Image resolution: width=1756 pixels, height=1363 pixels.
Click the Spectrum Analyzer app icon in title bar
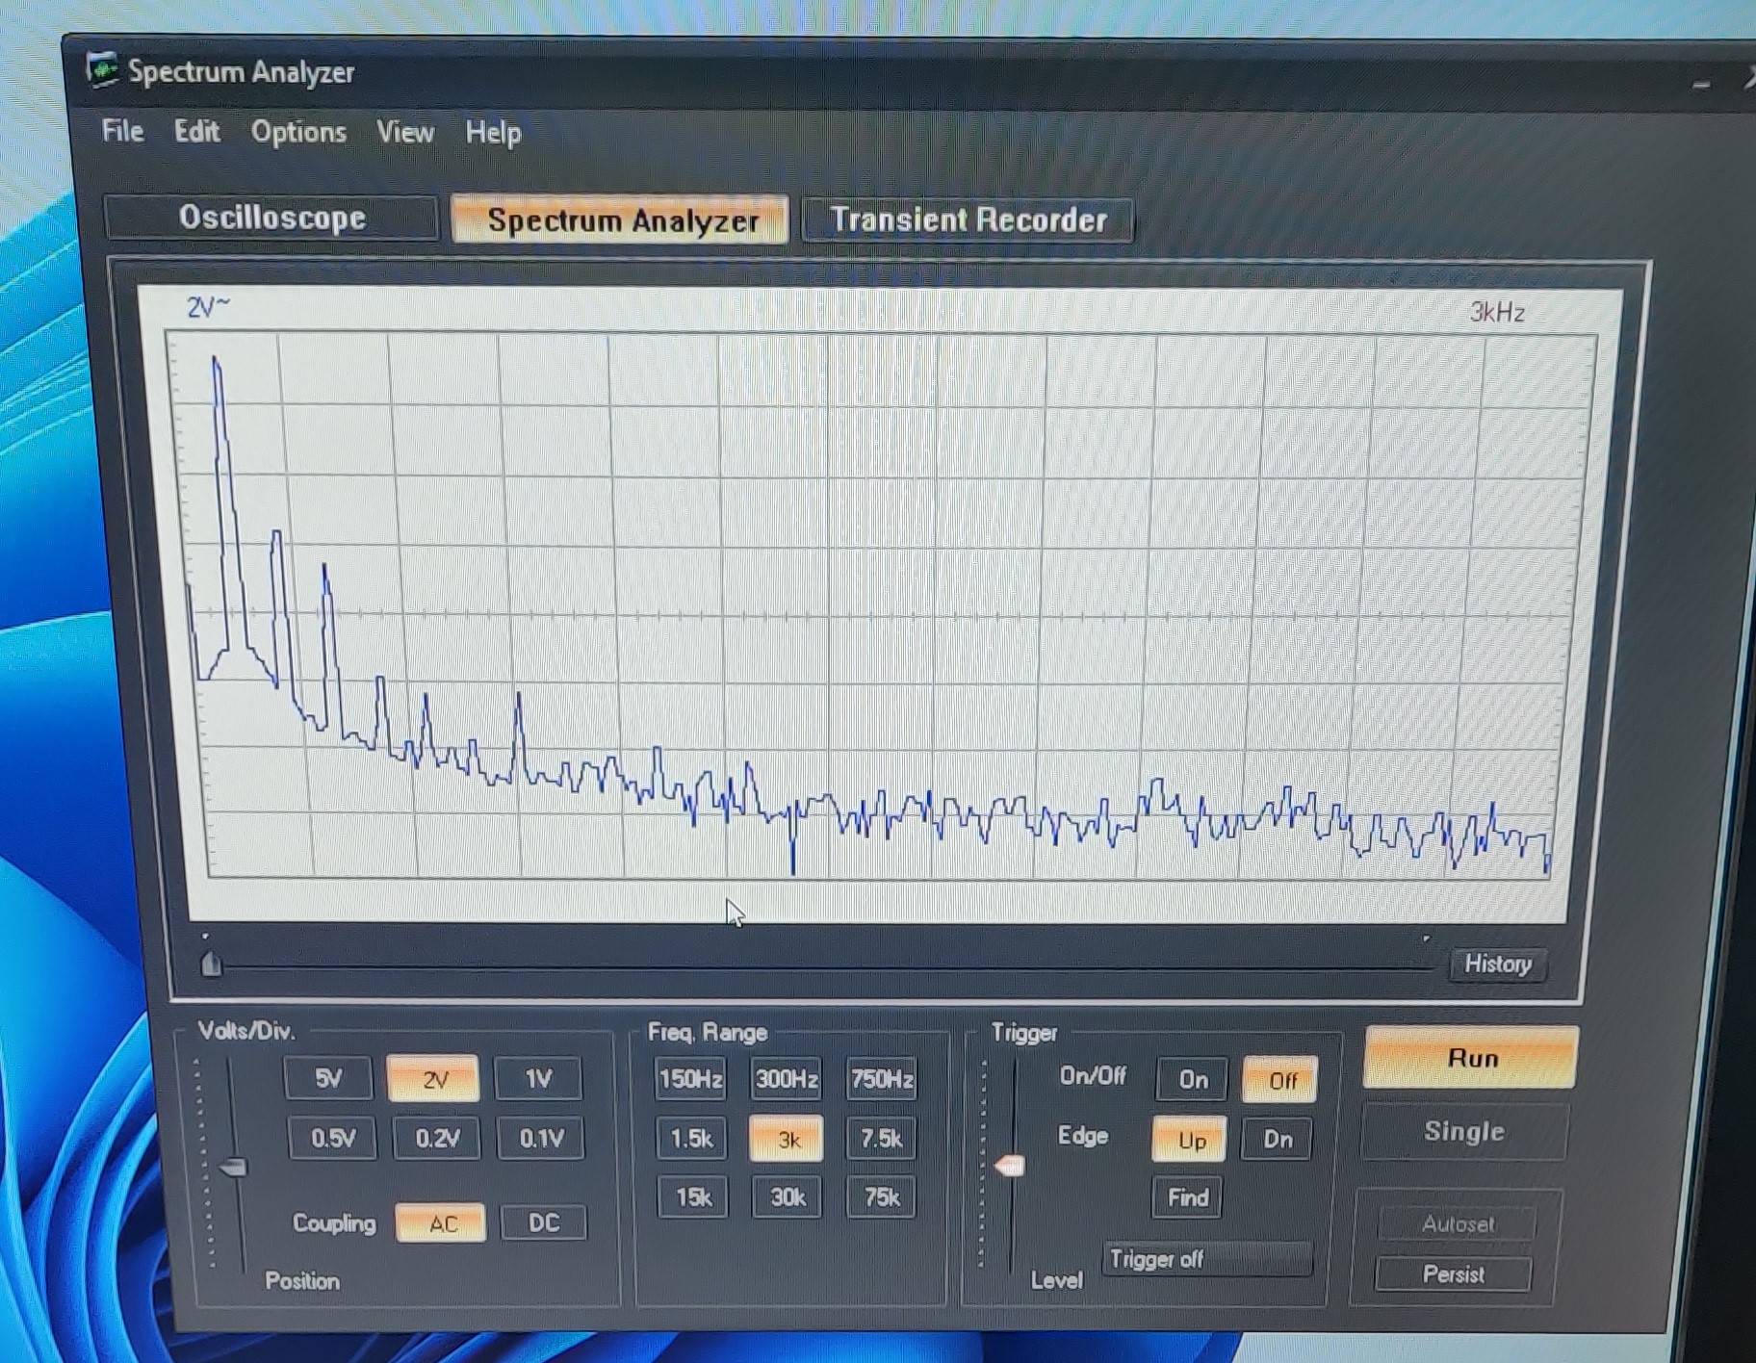pyautogui.click(x=101, y=70)
